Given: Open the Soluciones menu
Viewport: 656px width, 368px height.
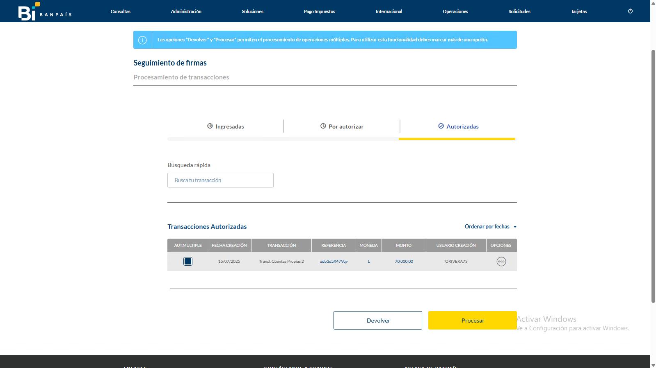Looking at the screenshot, I should click(253, 11).
